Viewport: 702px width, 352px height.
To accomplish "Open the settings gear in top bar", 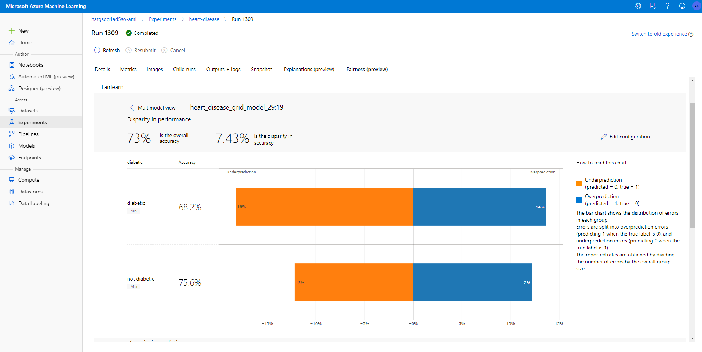I will pos(638,6).
